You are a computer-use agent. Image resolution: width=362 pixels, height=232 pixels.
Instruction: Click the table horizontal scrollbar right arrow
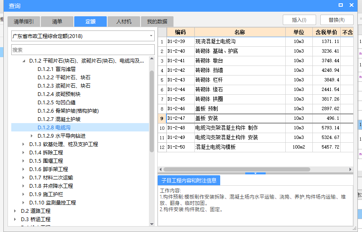[x=350, y=169]
